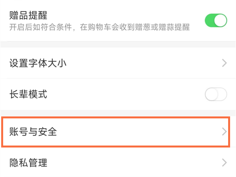Tap the white knob of the 长辈模式 switch

coord(211,94)
